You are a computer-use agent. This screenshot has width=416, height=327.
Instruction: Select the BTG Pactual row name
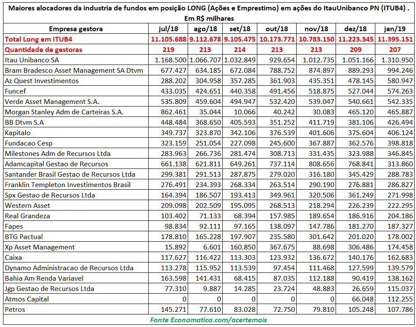[24, 236]
